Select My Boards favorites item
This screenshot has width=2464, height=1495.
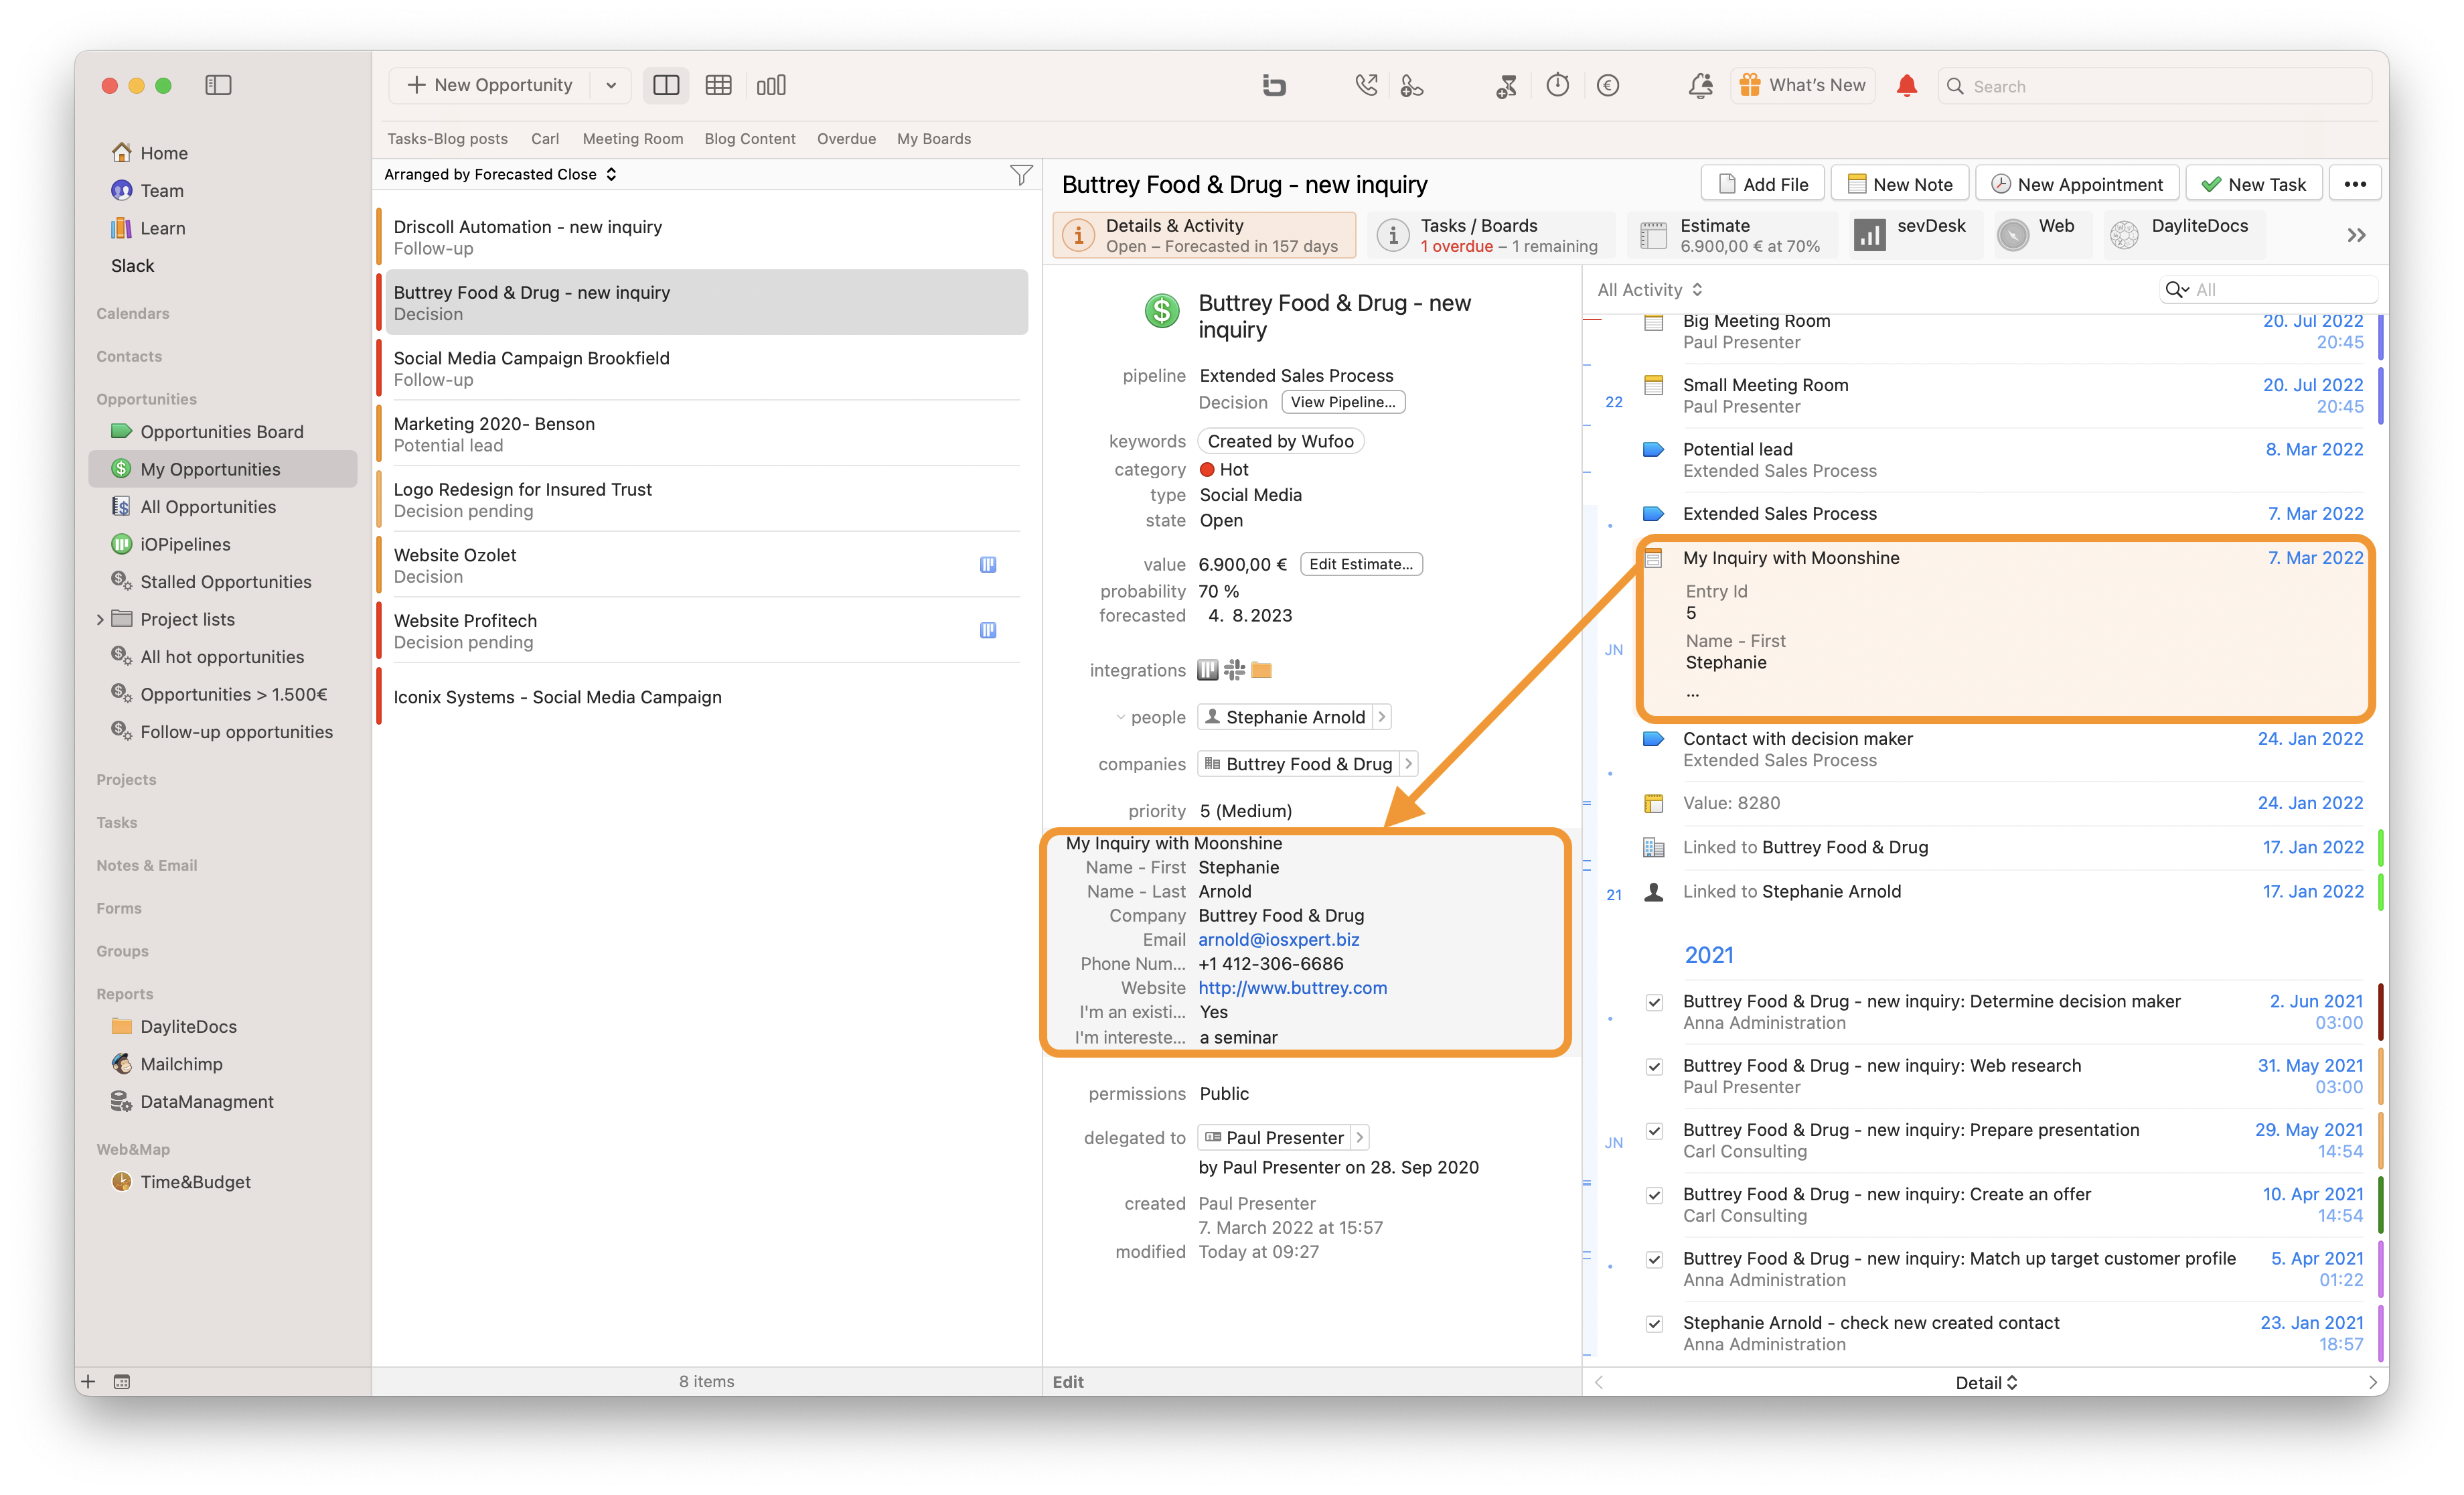pos(934,139)
